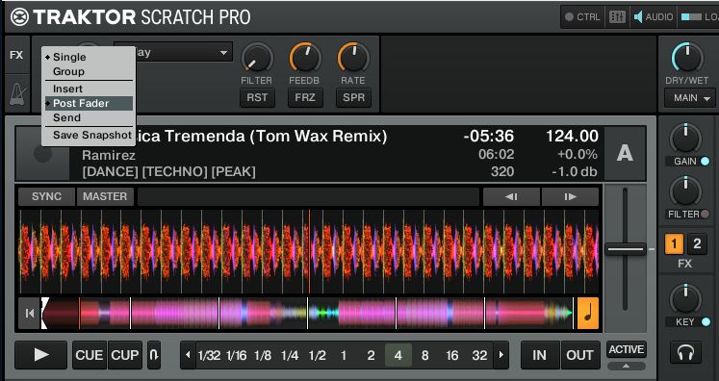The height and width of the screenshot is (381, 719).
Task: Click the headphone cue icon
Action: click(x=685, y=353)
